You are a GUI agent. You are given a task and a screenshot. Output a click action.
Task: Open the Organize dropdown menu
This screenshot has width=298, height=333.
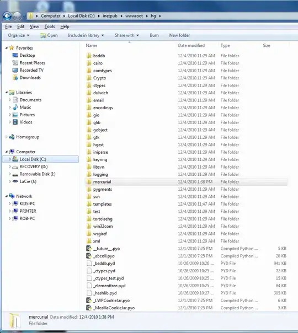(19, 35)
